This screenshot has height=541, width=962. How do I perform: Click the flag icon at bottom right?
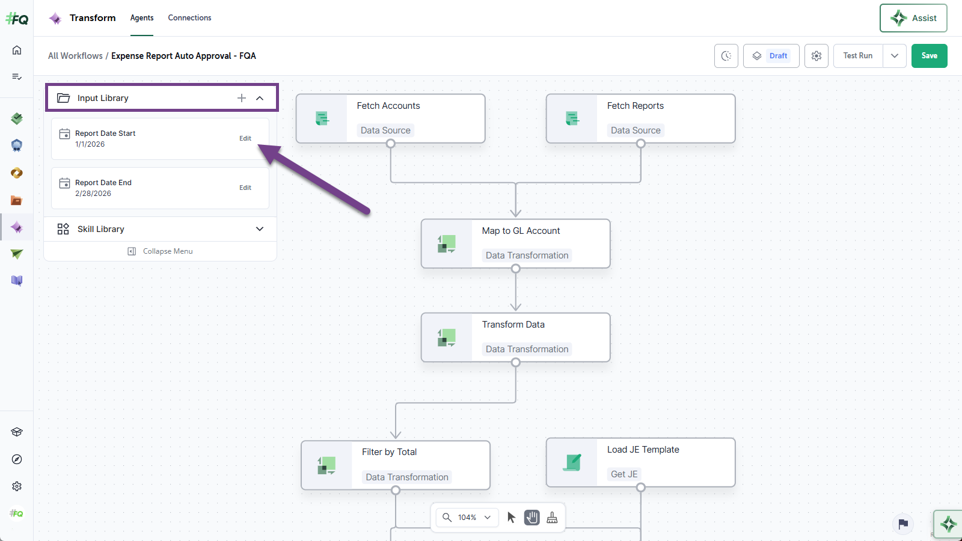[x=903, y=524]
